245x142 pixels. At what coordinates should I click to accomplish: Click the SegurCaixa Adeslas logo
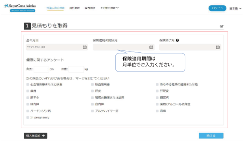[20, 6]
